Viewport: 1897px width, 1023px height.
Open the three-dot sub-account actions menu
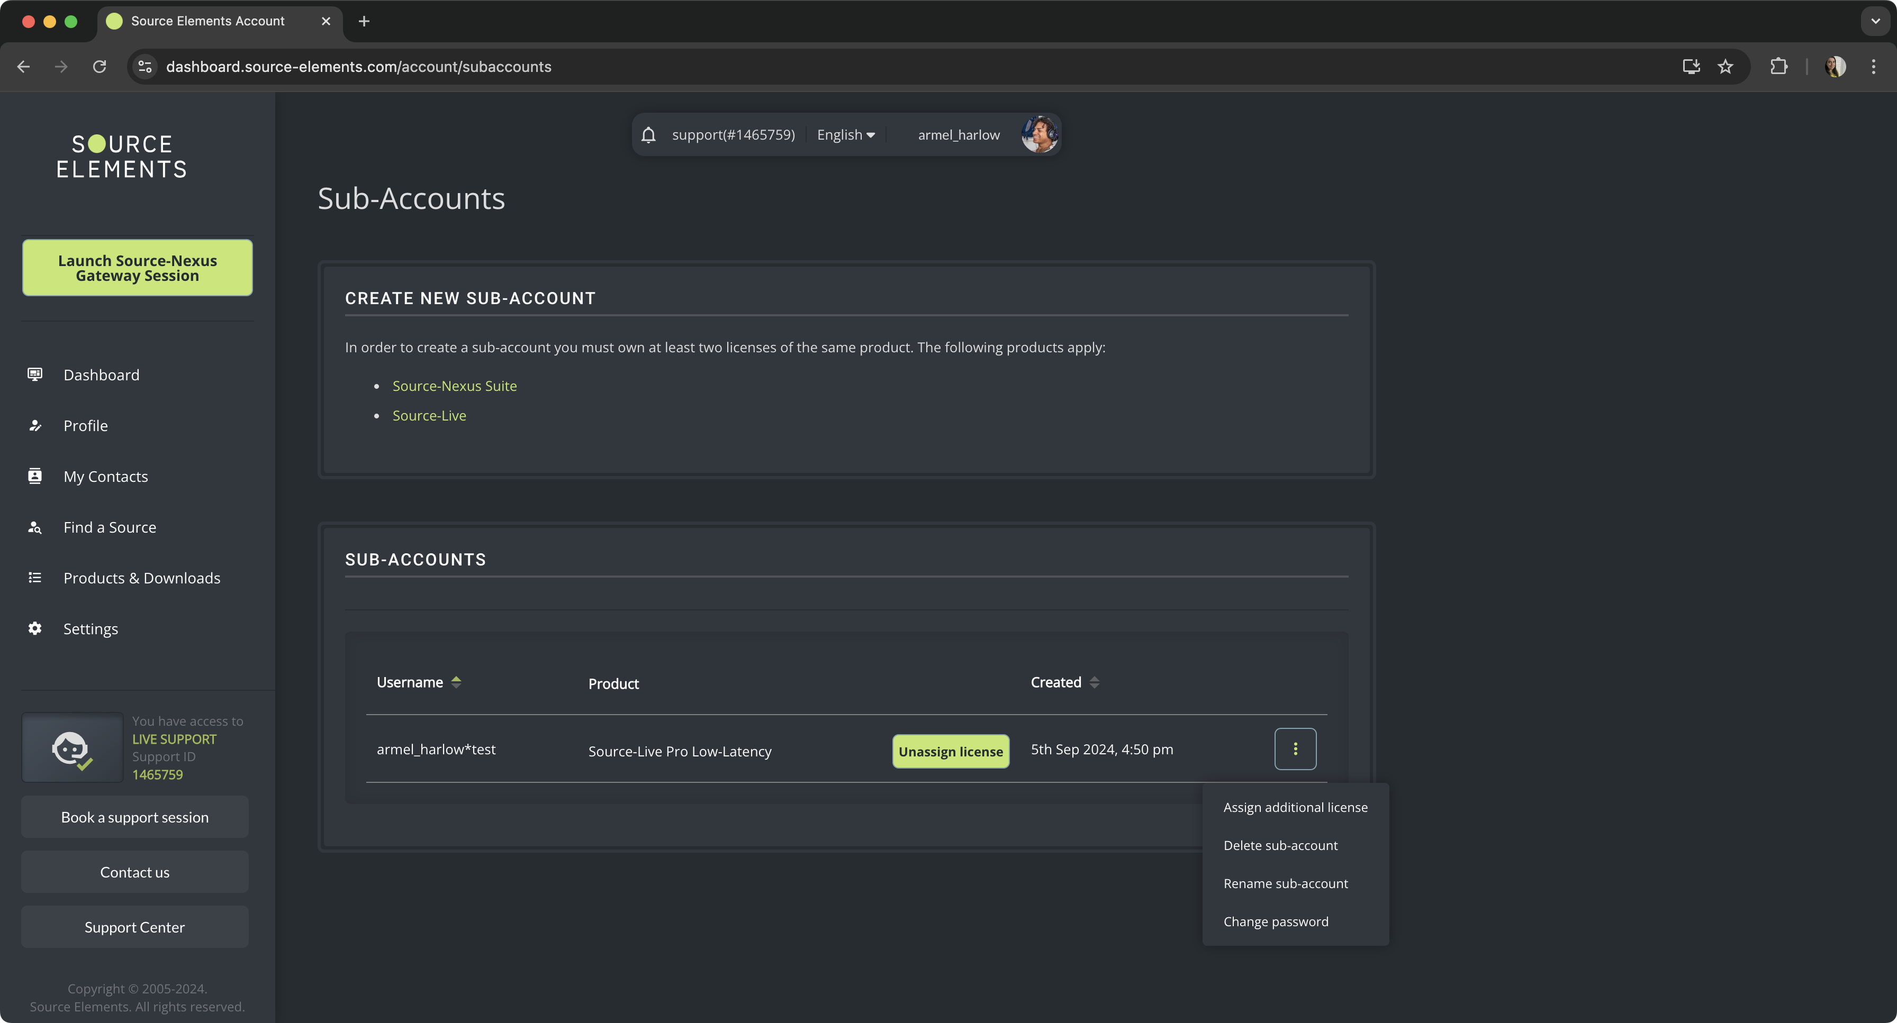1295,749
